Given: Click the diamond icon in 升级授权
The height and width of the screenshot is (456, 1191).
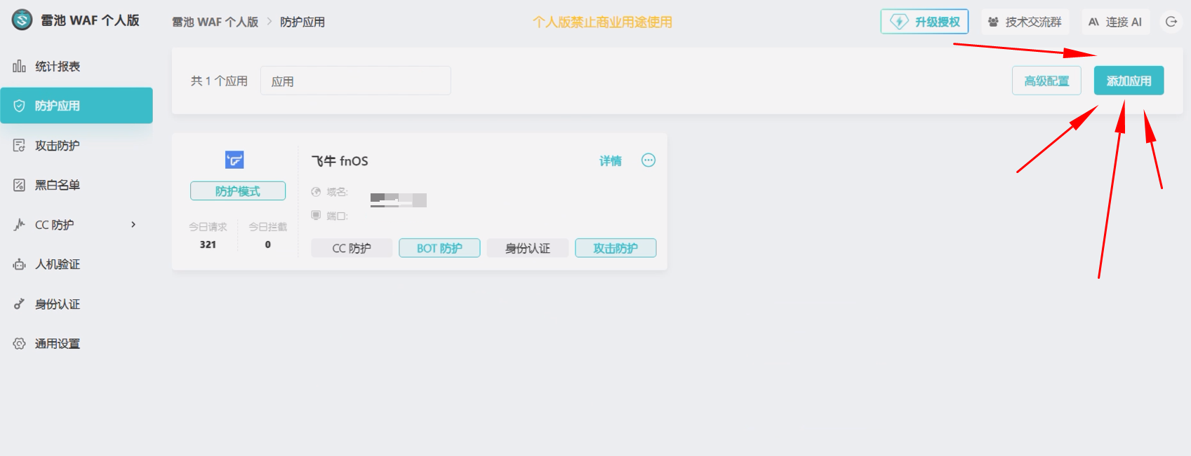Looking at the screenshot, I should [899, 22].
